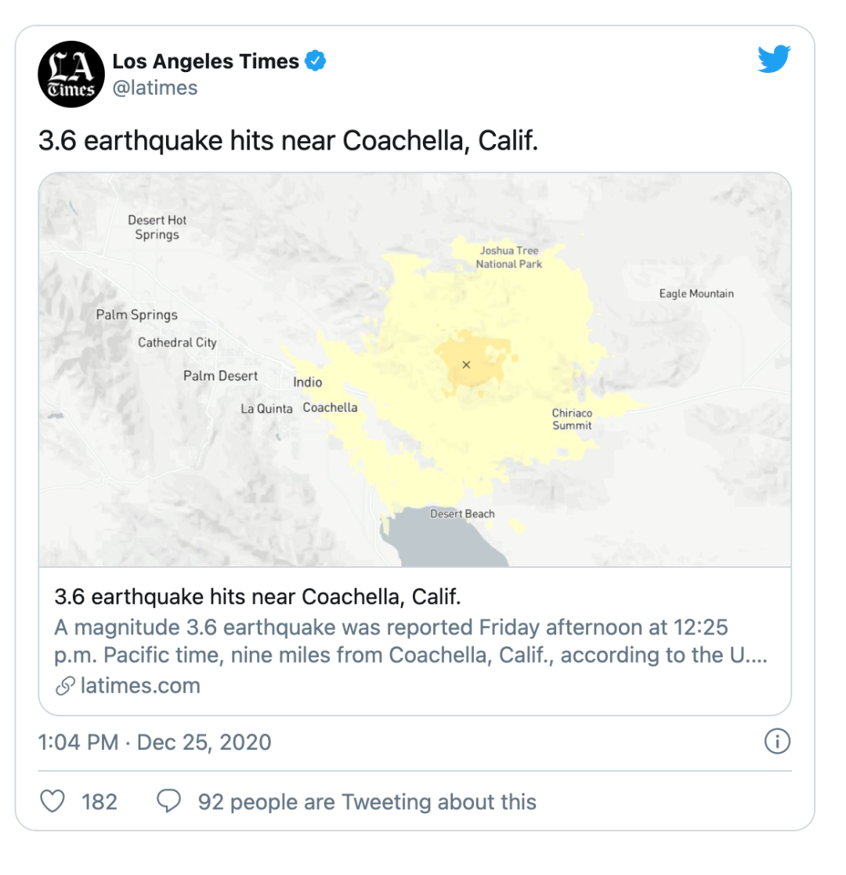The height and width of the screenshot is (875, 846).
Task: Open the tweet timestamp Dec 25, 2020
Action: tap(154, 741)
